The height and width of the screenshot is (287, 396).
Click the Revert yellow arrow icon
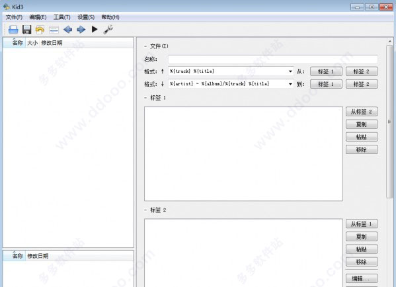[x=40, y=30]
